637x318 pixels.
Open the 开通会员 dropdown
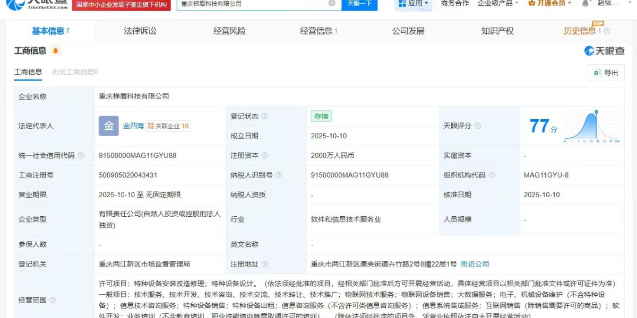click(549, 3)
